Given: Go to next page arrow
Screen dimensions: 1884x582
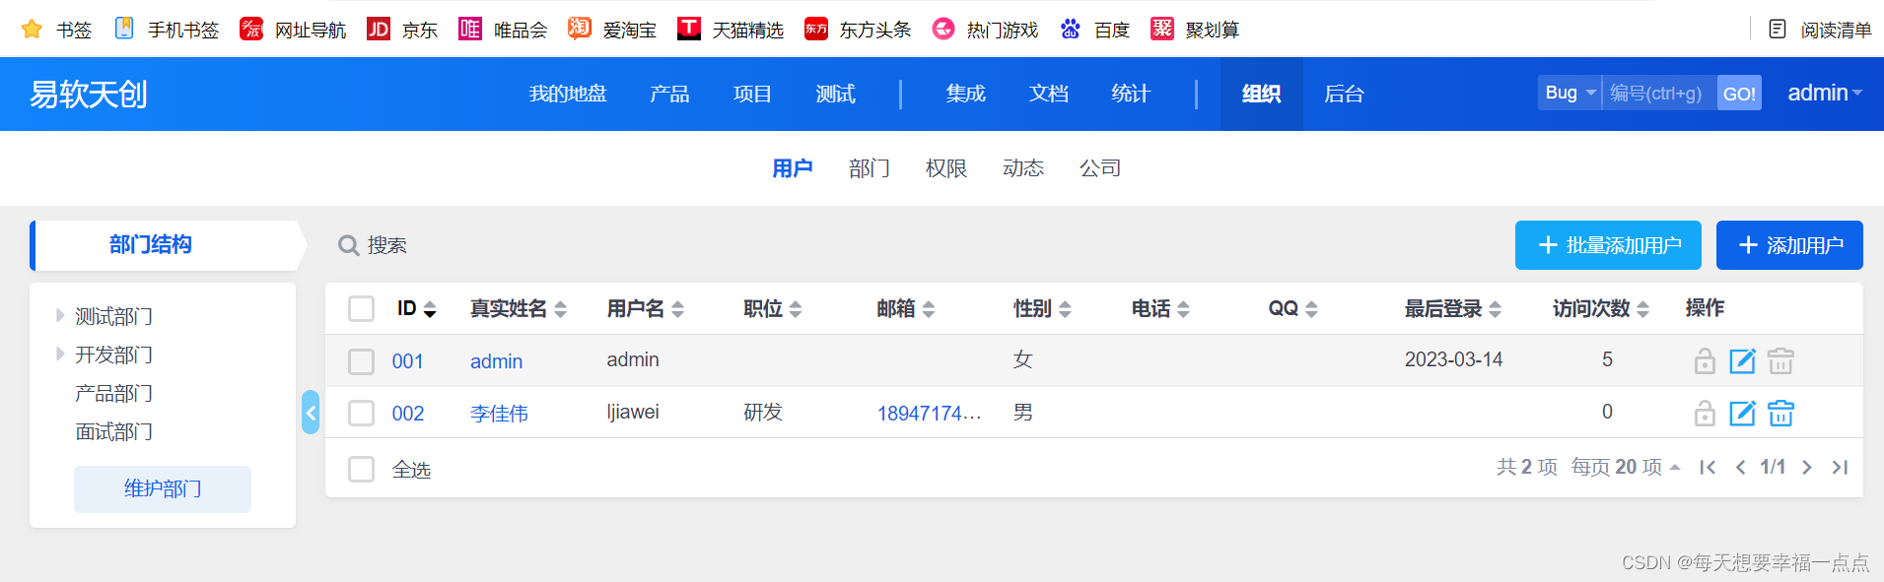Looking at the screenshot, I should click(1806, 468).
